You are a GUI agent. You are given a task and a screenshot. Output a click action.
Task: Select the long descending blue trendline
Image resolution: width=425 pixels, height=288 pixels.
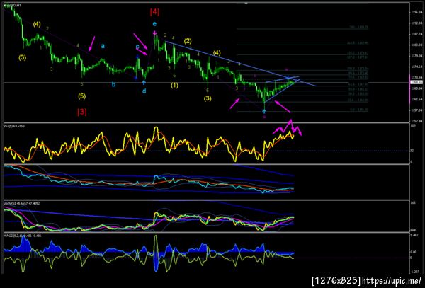[x=241, y=64]
